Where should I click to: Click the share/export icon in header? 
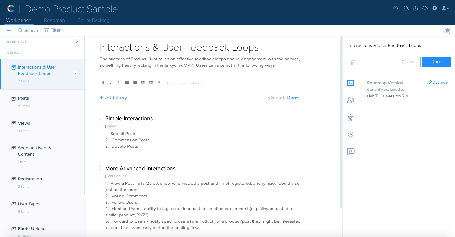click(x=415, y=9)
